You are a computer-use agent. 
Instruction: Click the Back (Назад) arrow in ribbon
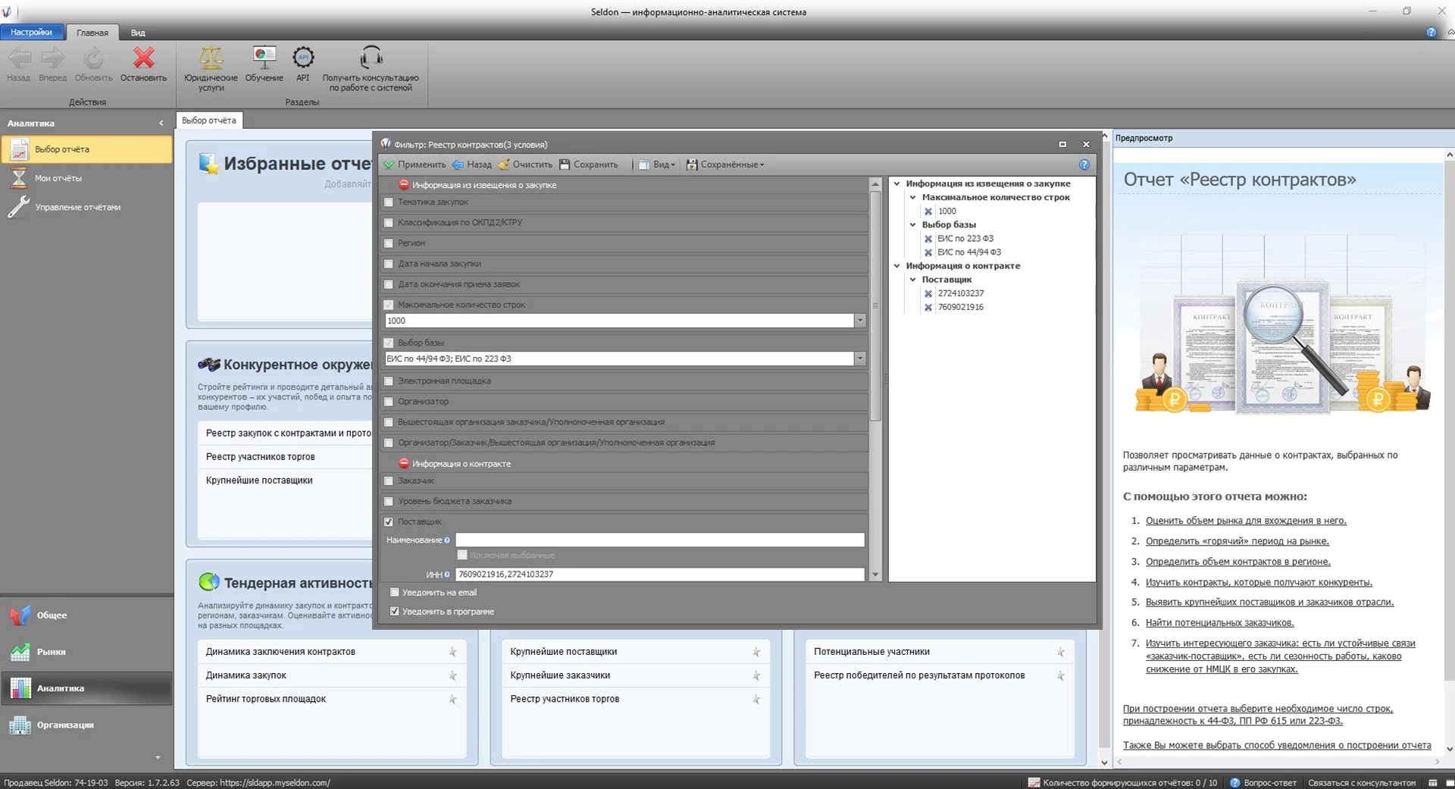[x=19, y=58]
